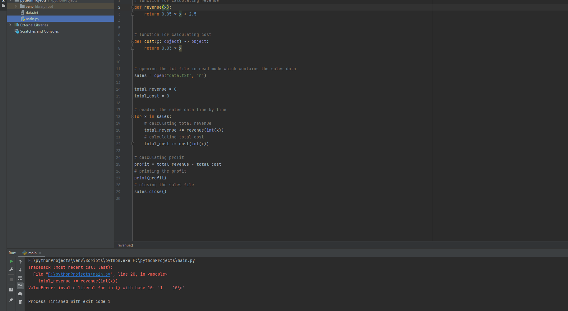Open run configuration settings via wrench icon
The image size is (568, 311).
pos(11,269)
